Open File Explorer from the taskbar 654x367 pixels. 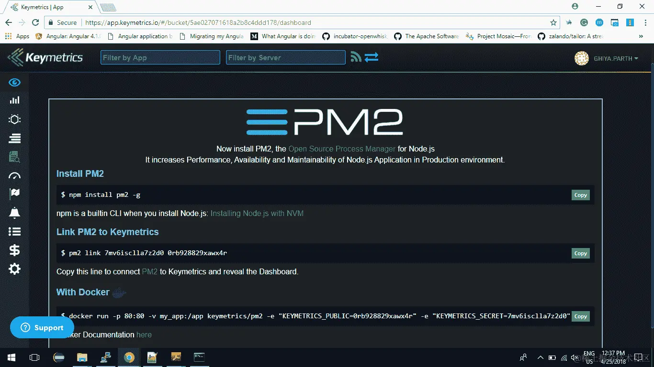(82, 357)
